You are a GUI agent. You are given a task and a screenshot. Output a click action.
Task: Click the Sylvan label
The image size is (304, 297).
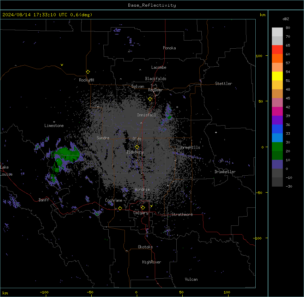click(x=138, y=86)
